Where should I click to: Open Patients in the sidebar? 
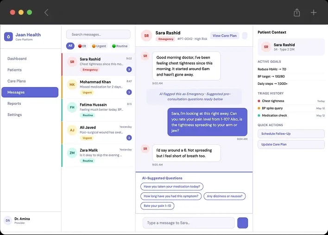(x=30, y=70)
